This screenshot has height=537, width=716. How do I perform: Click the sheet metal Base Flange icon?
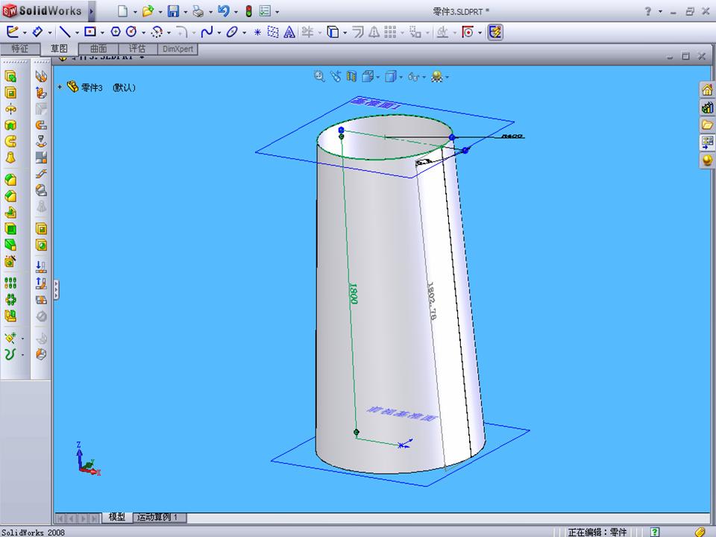[41, 76]
